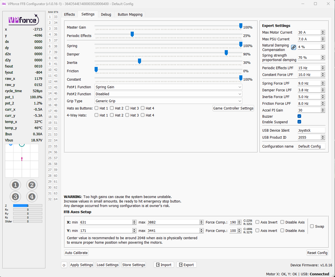The image size is (335, 277).
Task: Click the round button indicator 2
Action: click(x=32, y=185)
